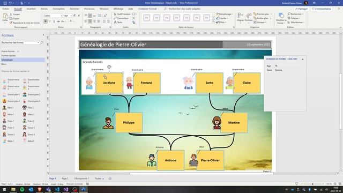The height and width of the screenshot is (193, 343).
Task: Select the Fernand shape box
Action: (x=146, y=83)
